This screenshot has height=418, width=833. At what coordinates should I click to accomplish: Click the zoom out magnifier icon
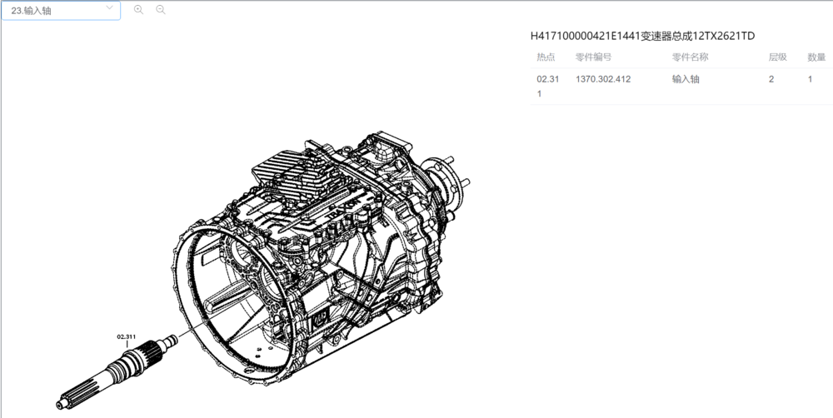161,10
